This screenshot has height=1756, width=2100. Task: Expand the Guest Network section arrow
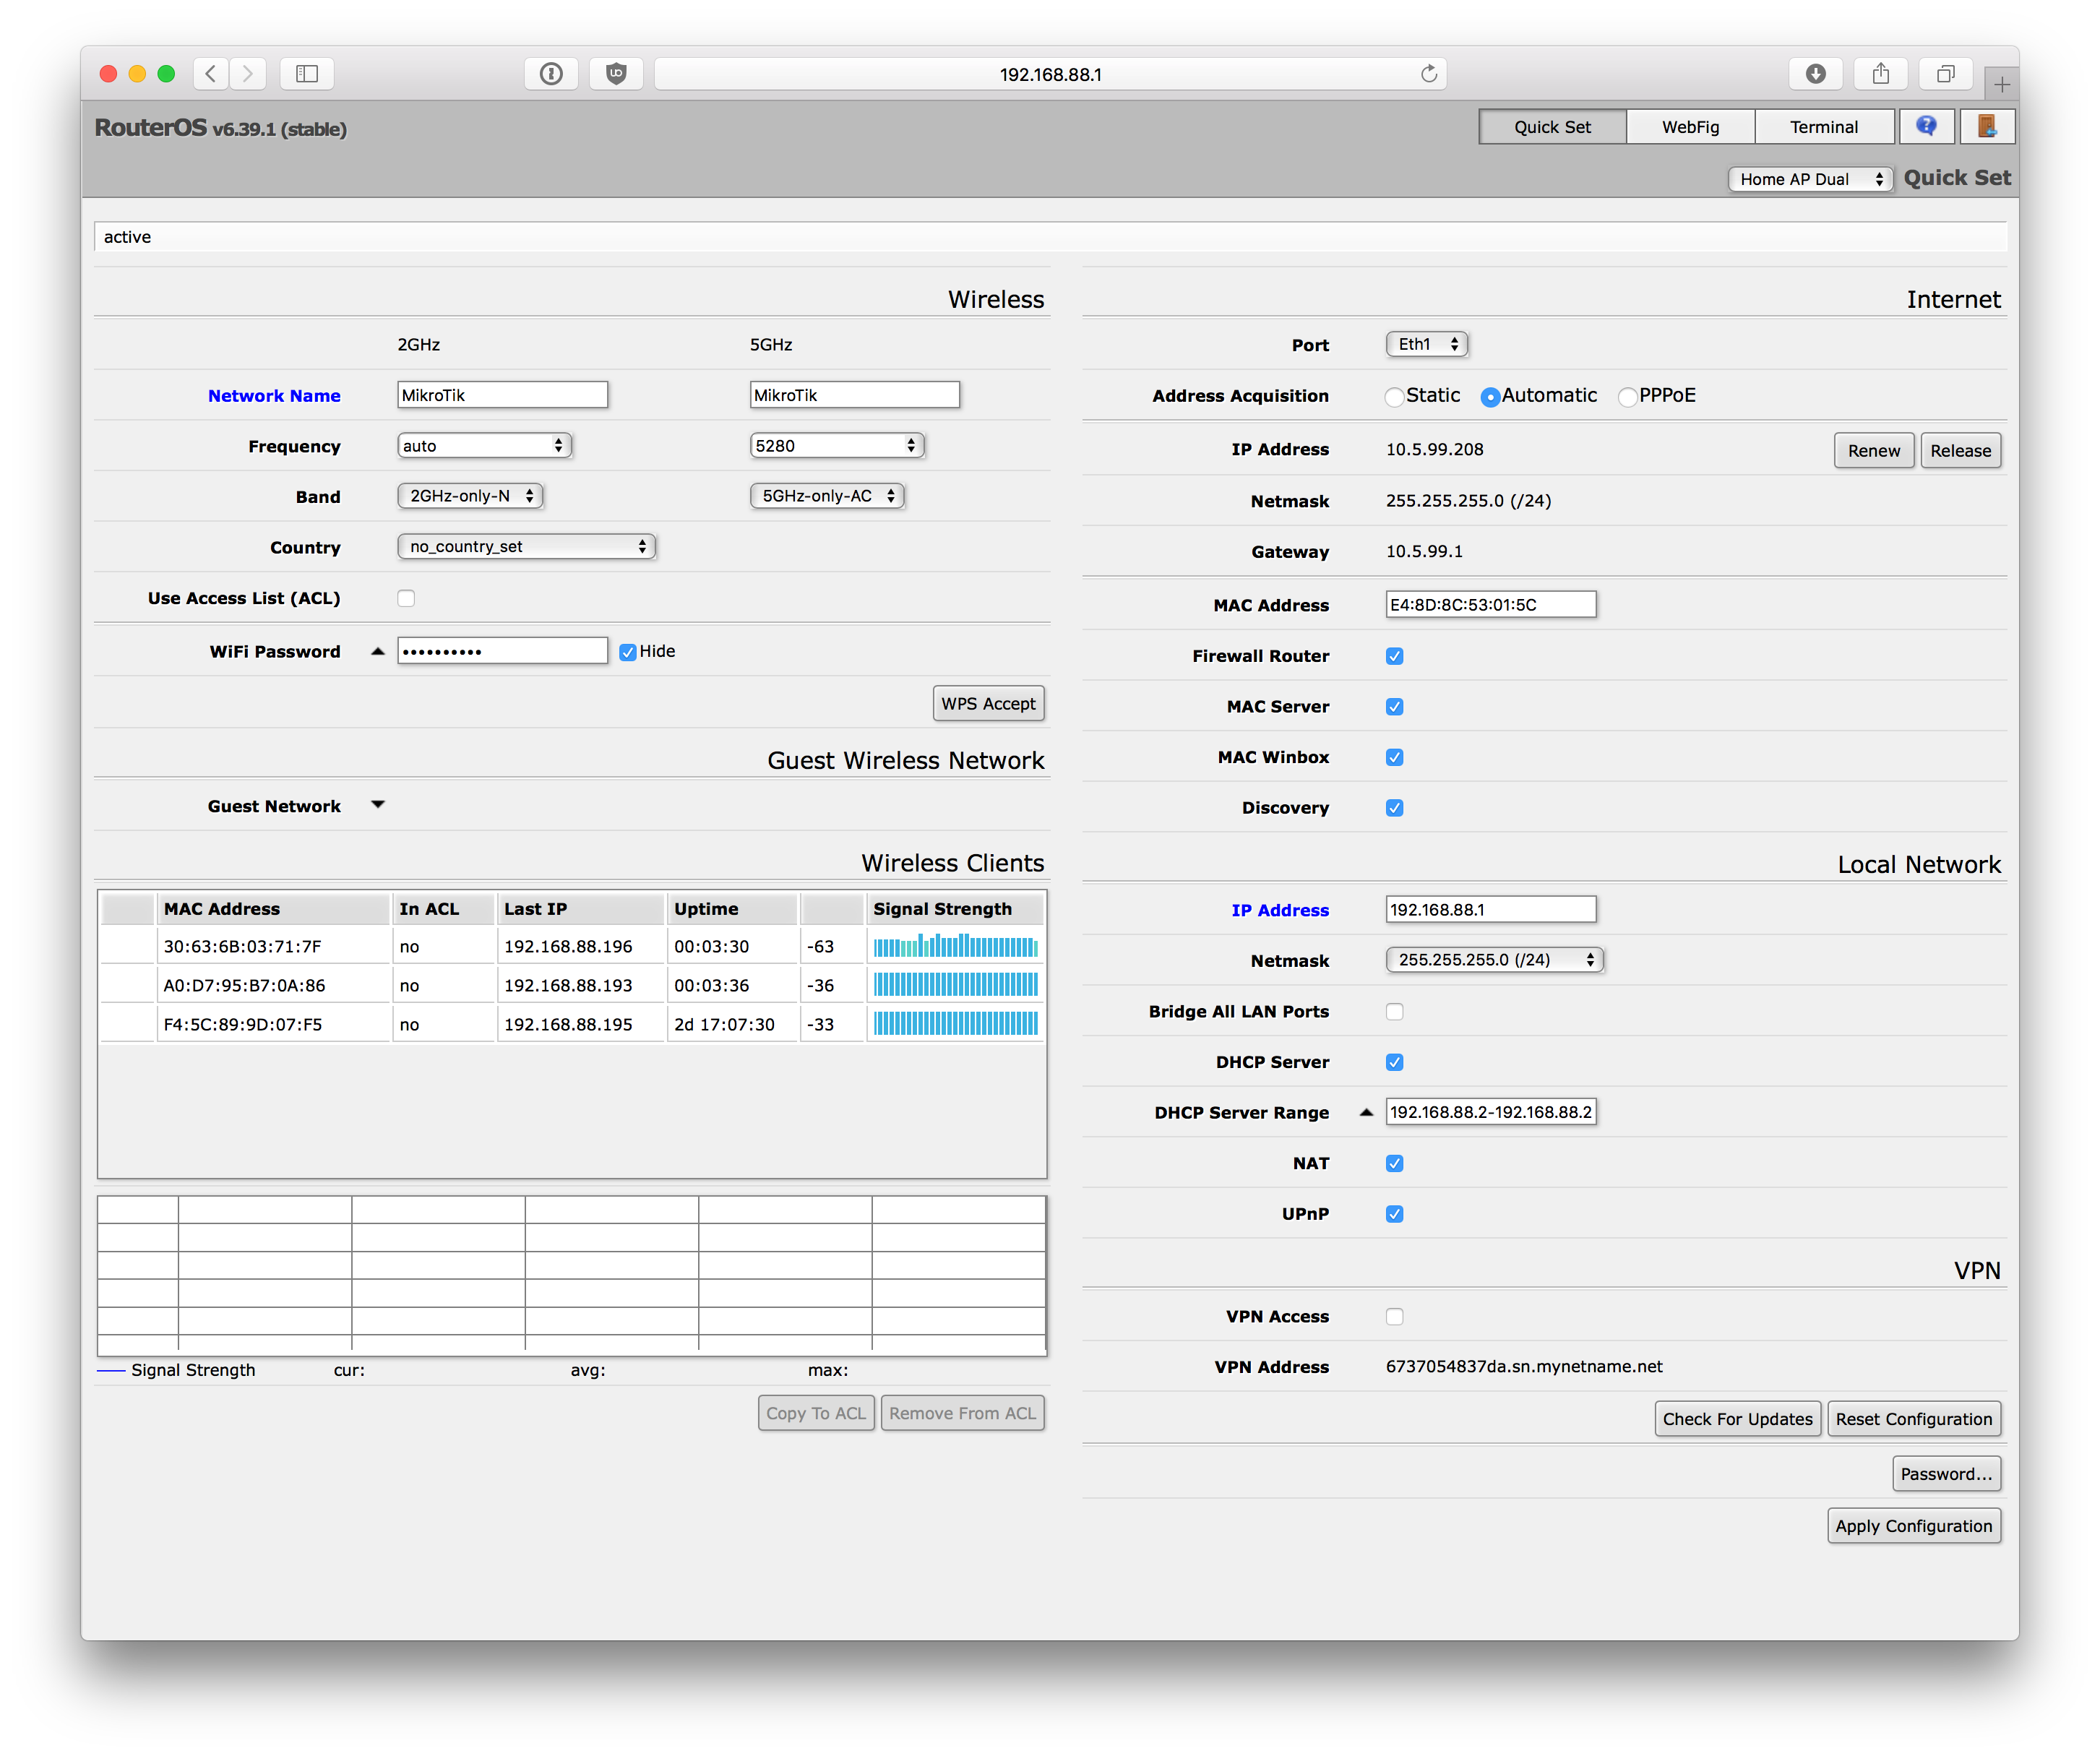(378, 805)
